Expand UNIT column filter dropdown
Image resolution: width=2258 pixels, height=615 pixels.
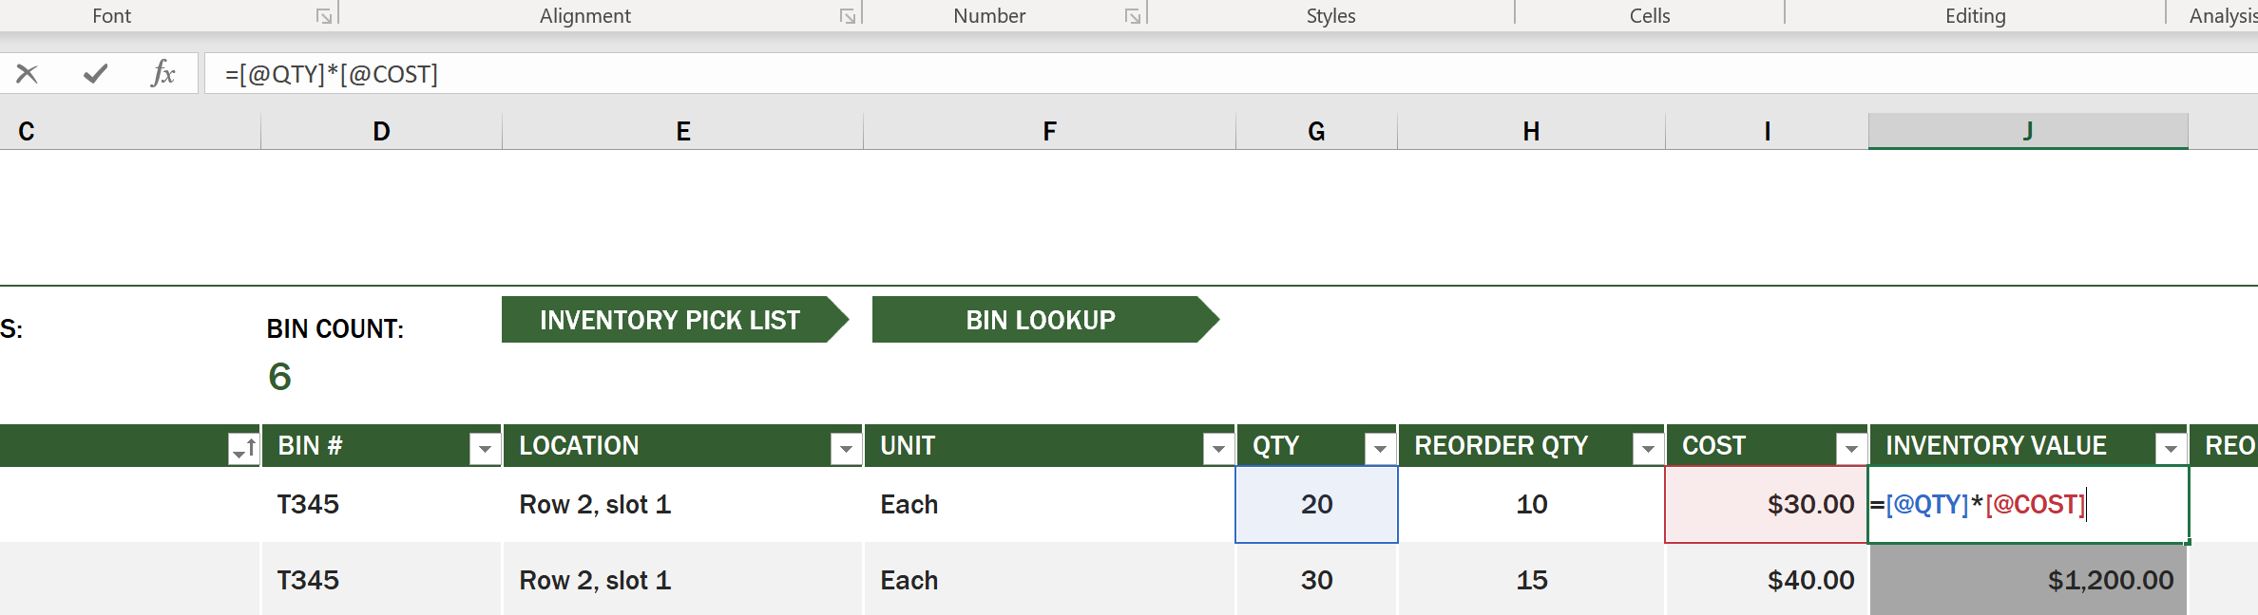point(1218,448)
